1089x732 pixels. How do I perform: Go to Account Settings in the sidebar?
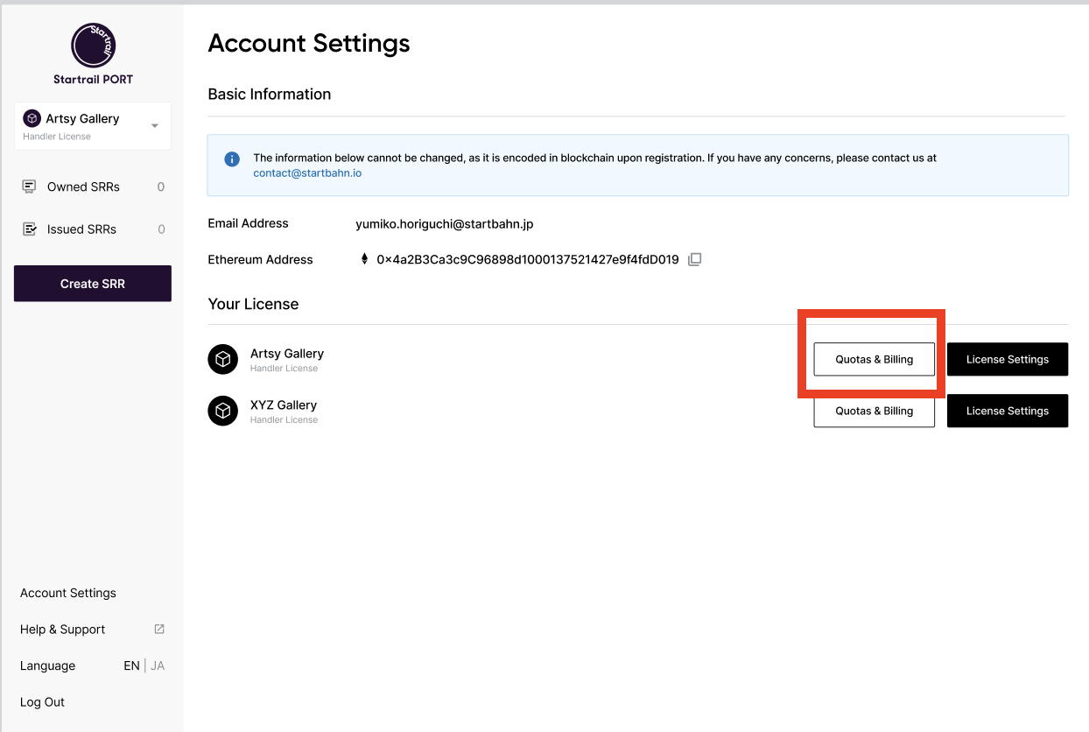(x=68, y=593)
